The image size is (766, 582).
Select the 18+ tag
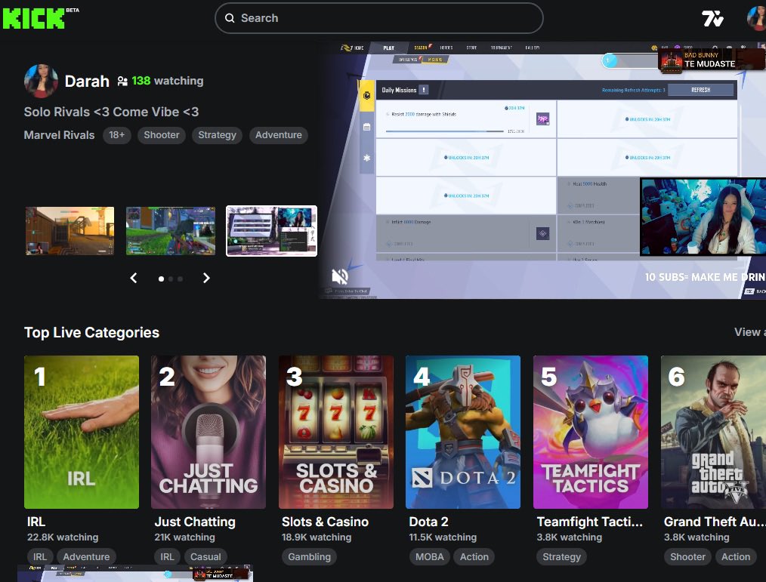coord(117,135)
